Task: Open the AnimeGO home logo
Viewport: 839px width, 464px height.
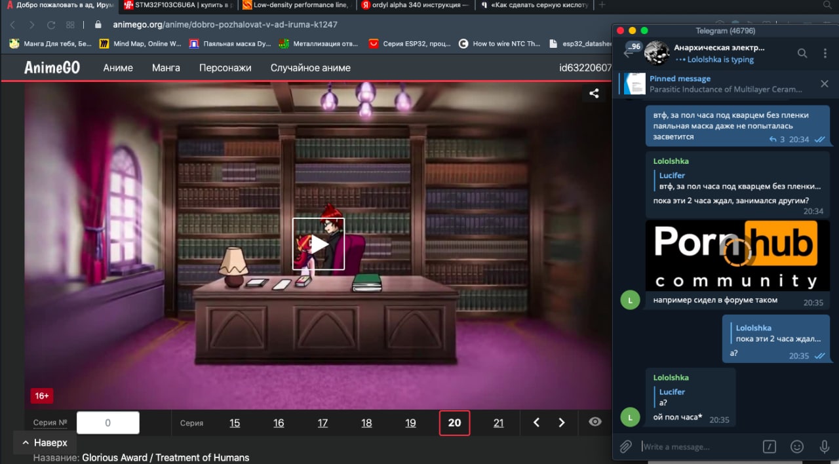Action: 52,68
